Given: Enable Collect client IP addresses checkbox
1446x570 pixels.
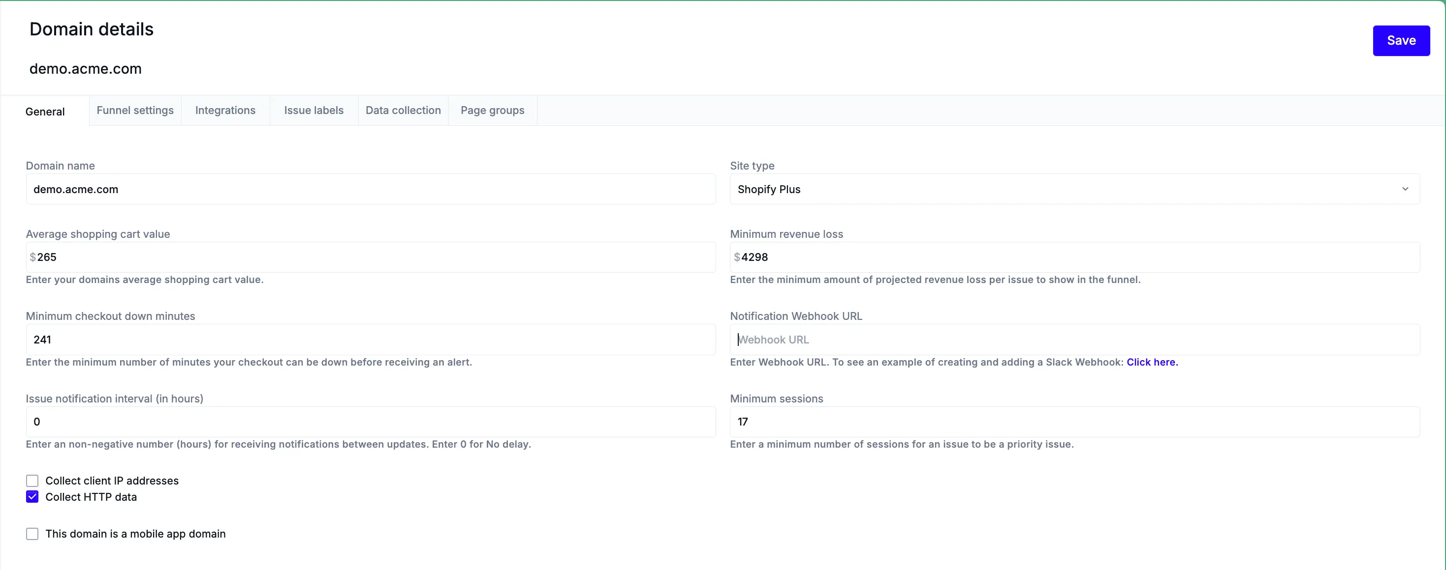Looking at the screenshot, I should (32, 481).
